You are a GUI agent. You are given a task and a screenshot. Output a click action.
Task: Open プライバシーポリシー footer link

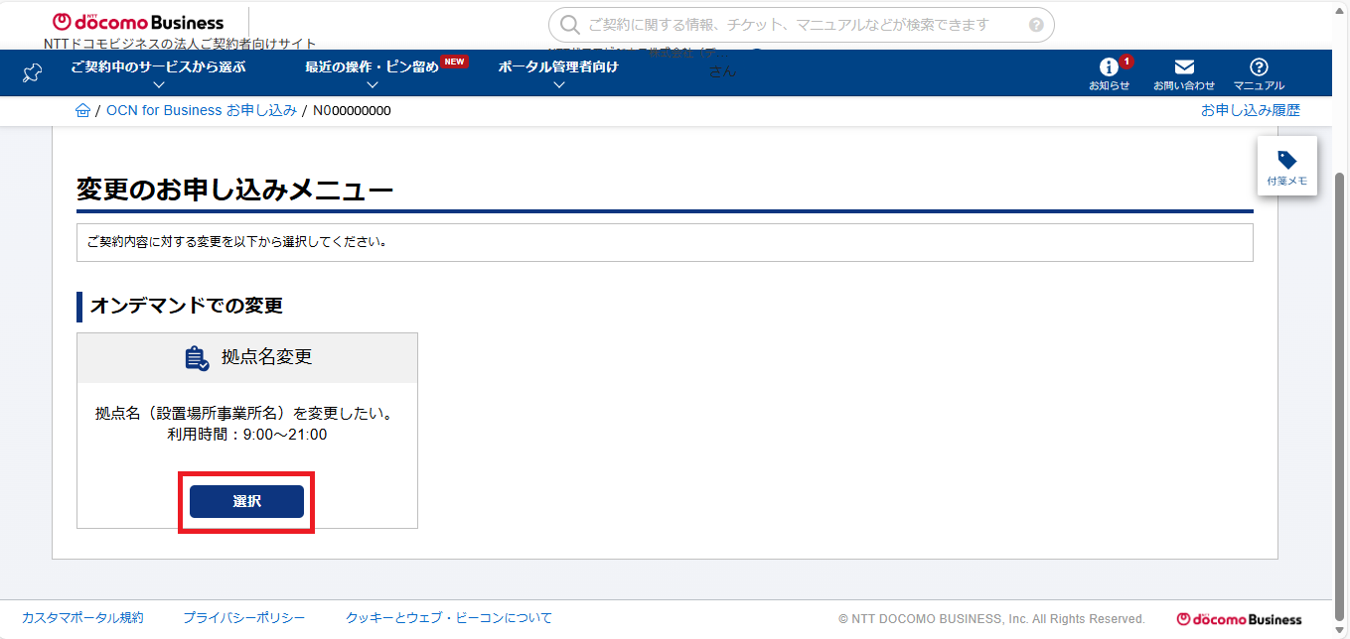pos(243,617)
